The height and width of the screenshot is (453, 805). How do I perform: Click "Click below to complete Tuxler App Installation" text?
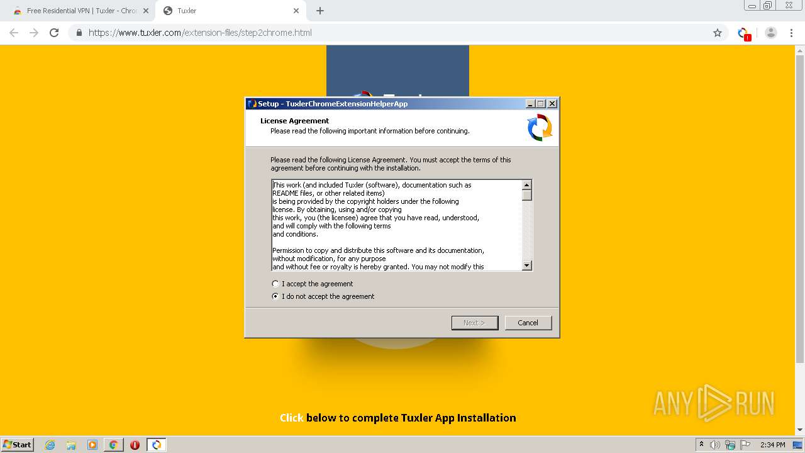coord(398,418)
